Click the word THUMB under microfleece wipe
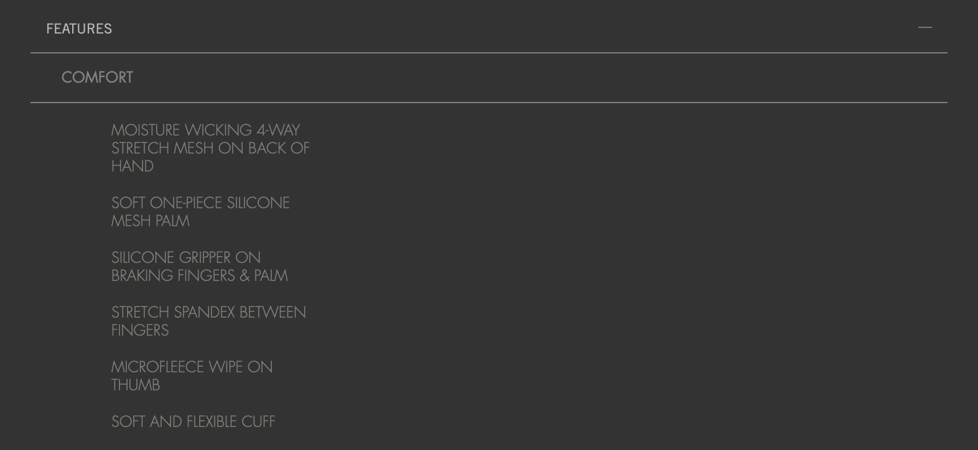 coord(136,385)
